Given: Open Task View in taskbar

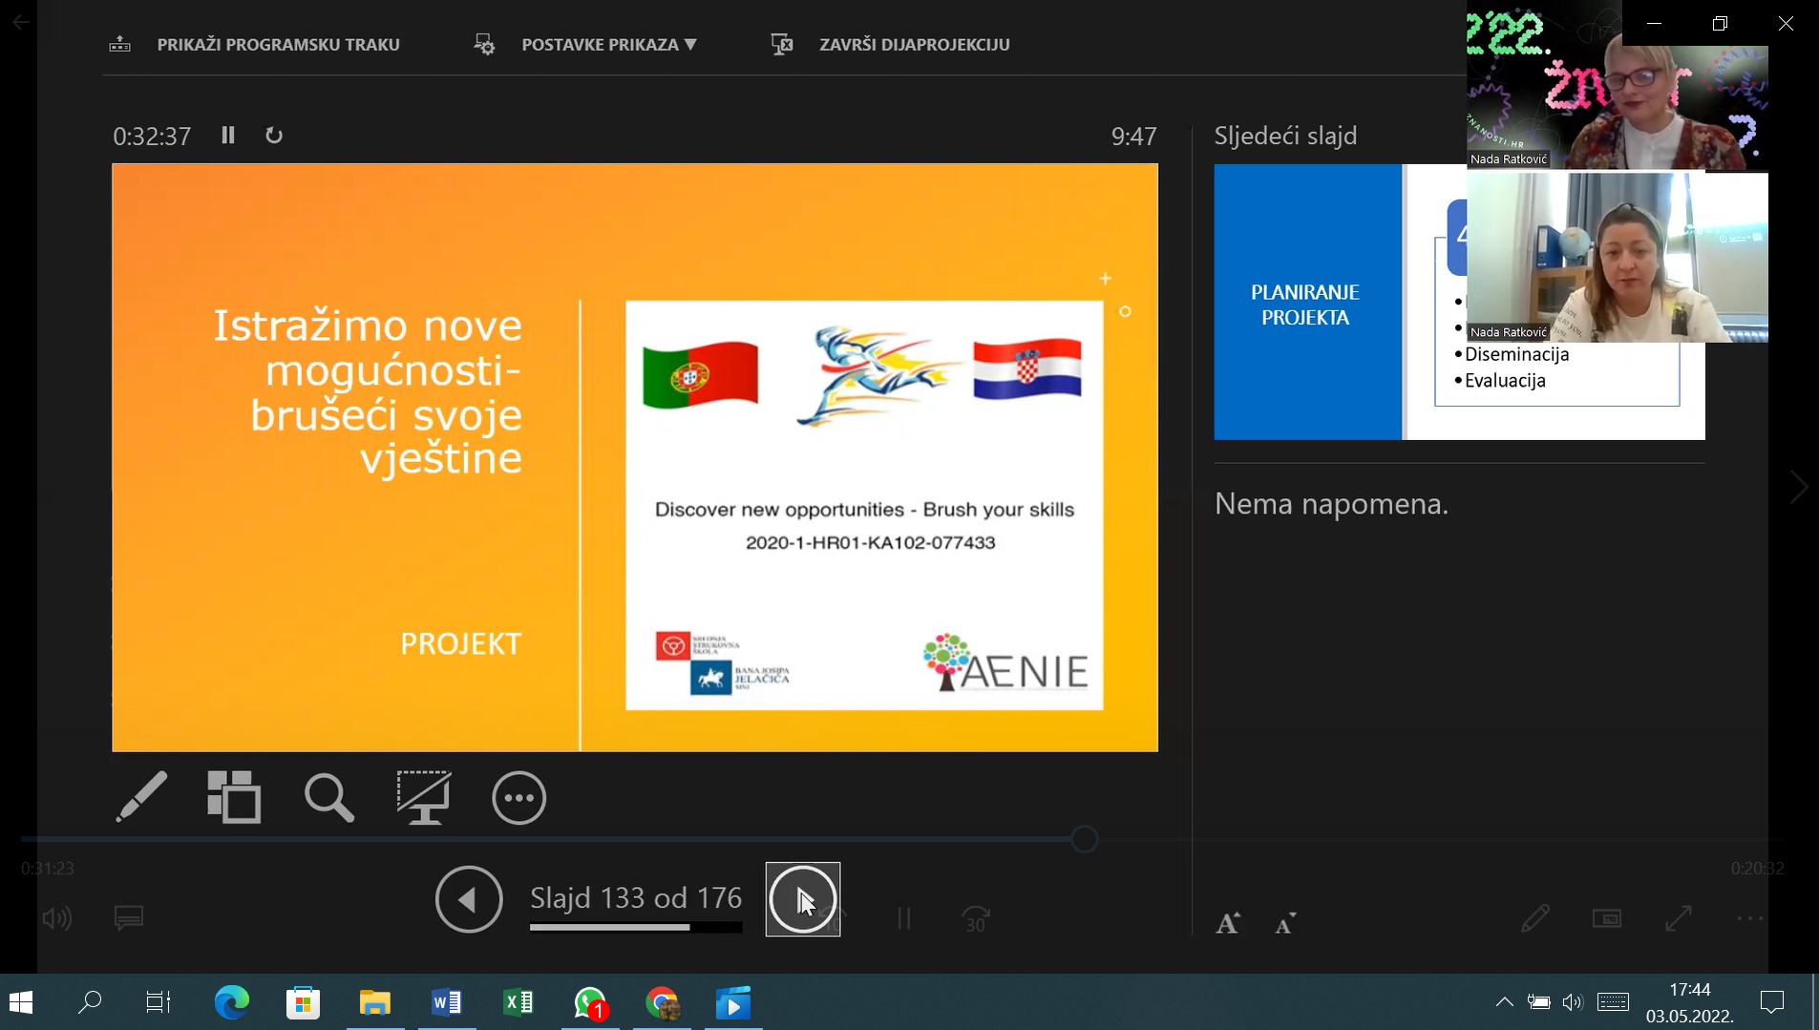Looking at the screenshot, I should tap(159, 1002).
